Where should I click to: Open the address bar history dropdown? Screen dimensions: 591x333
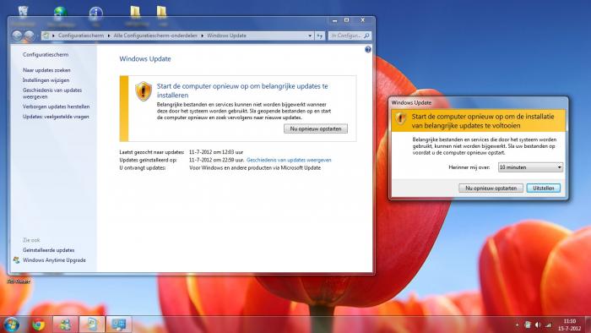pyautogui.click(x=310, y=35)
